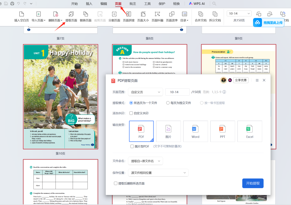Open the 页面范围 dropdown showing 自定义页
This screenshot has width=291, height=205.
pyautogui.click(x=145, y=92)
